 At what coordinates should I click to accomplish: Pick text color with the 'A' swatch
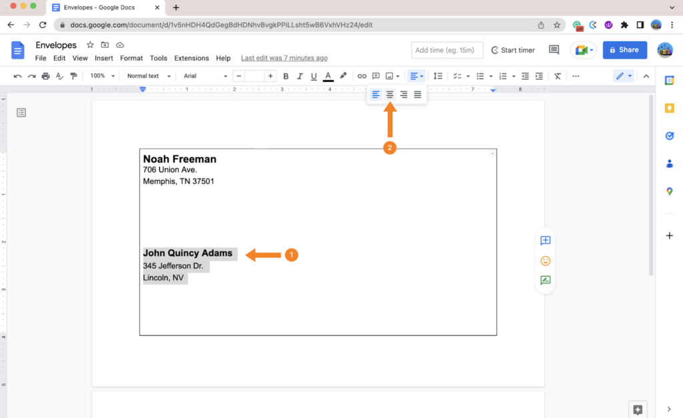327,76
